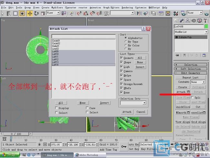Switch to the Utilities command panel

205,21
